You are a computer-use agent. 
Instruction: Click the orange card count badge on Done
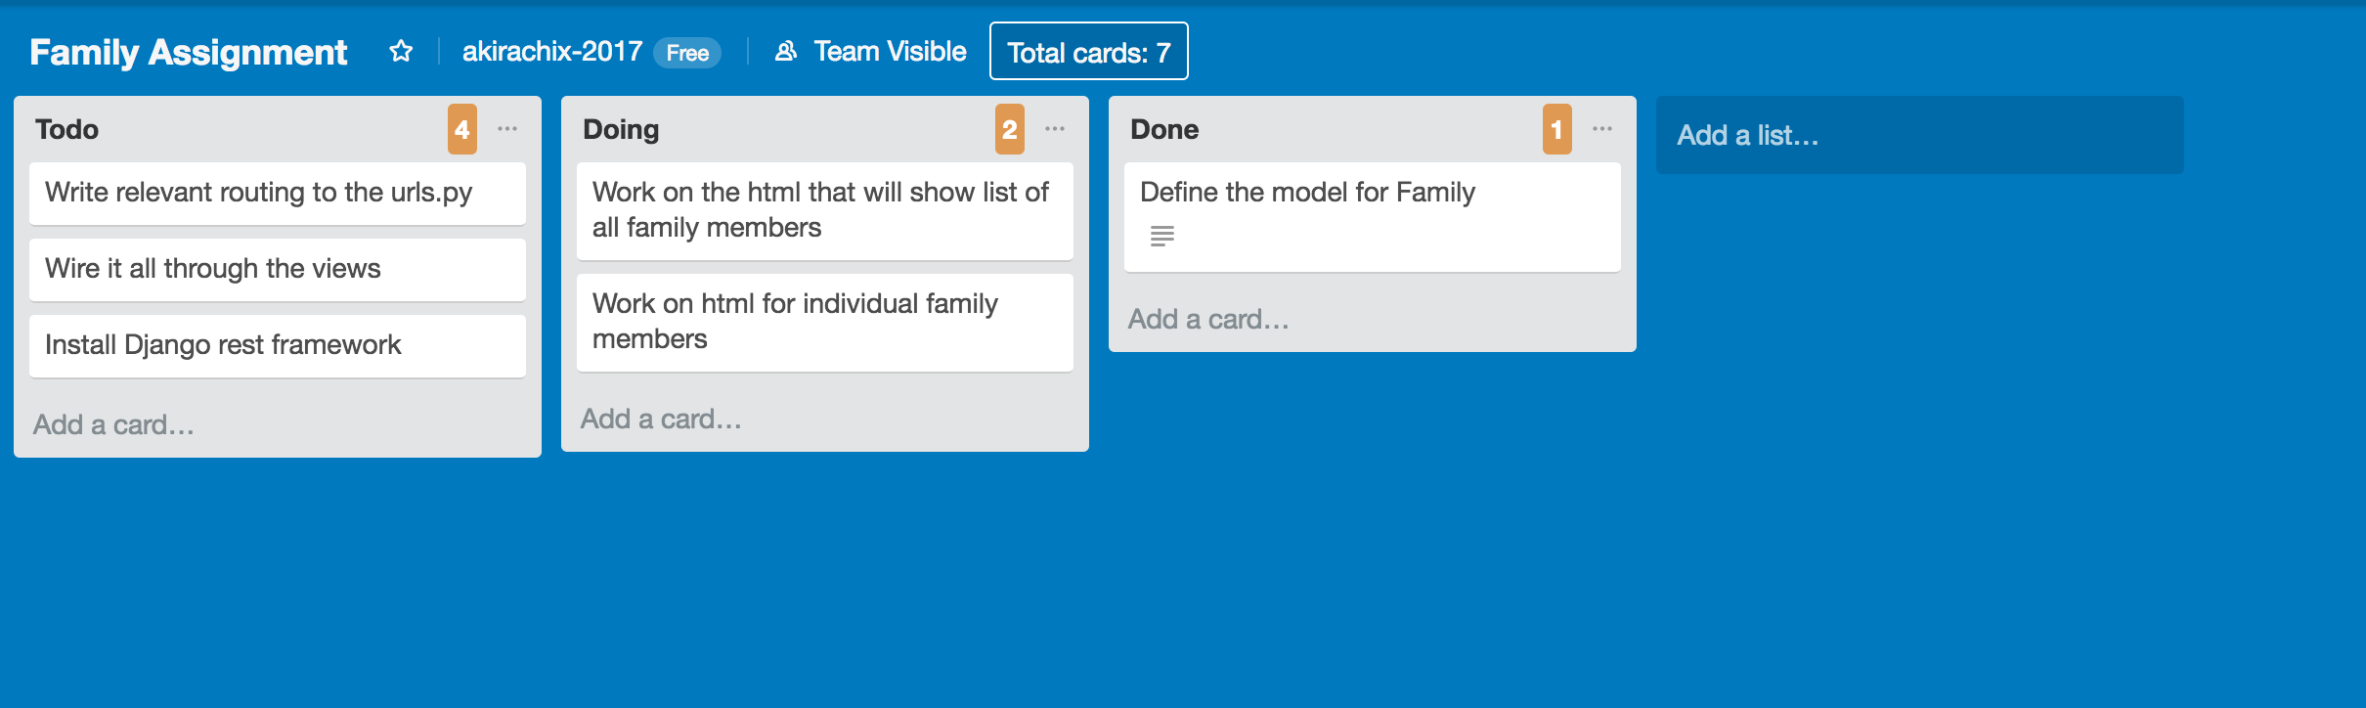point(1557,129)
